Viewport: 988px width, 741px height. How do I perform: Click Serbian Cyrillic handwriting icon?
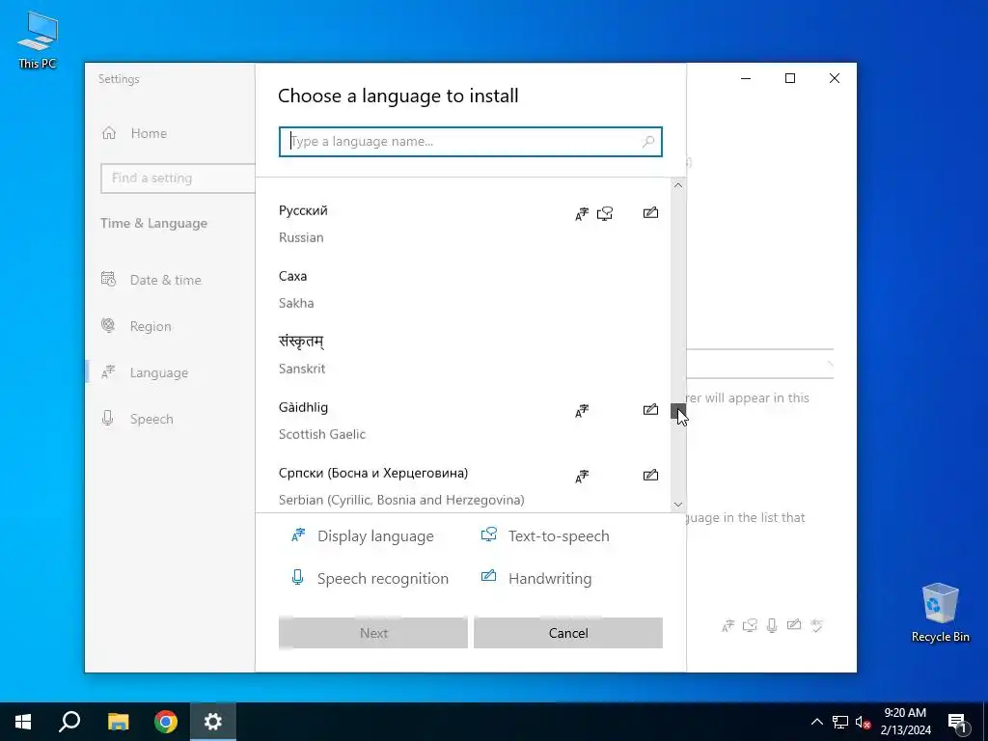pos(650,475)
